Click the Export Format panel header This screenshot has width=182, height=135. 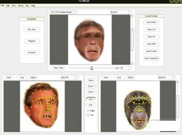(151, 16)
